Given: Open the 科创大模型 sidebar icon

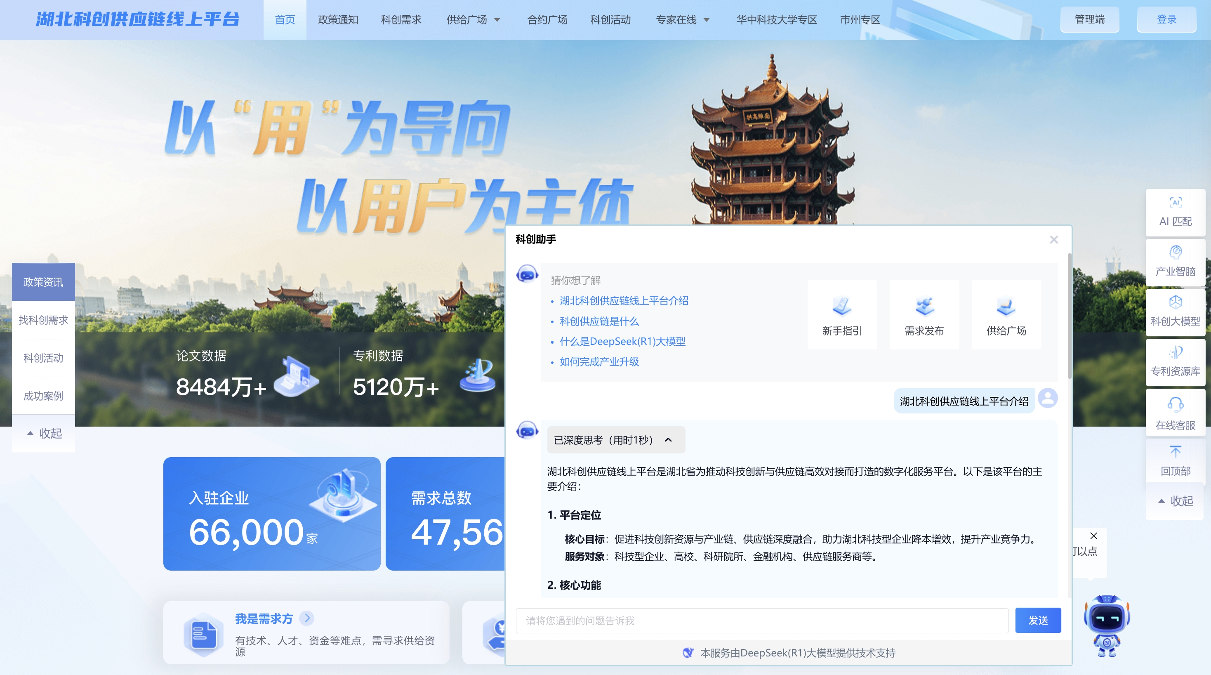Looking at the screenshot, I should click(x=1175, y=302).
